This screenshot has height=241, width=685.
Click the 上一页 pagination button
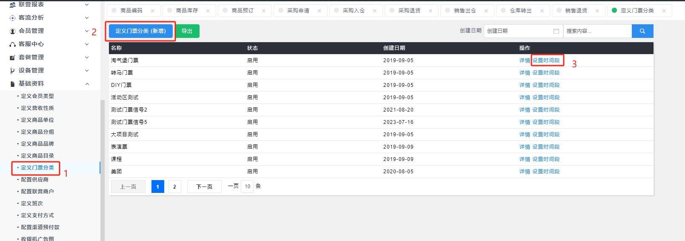tap(128, 186)
